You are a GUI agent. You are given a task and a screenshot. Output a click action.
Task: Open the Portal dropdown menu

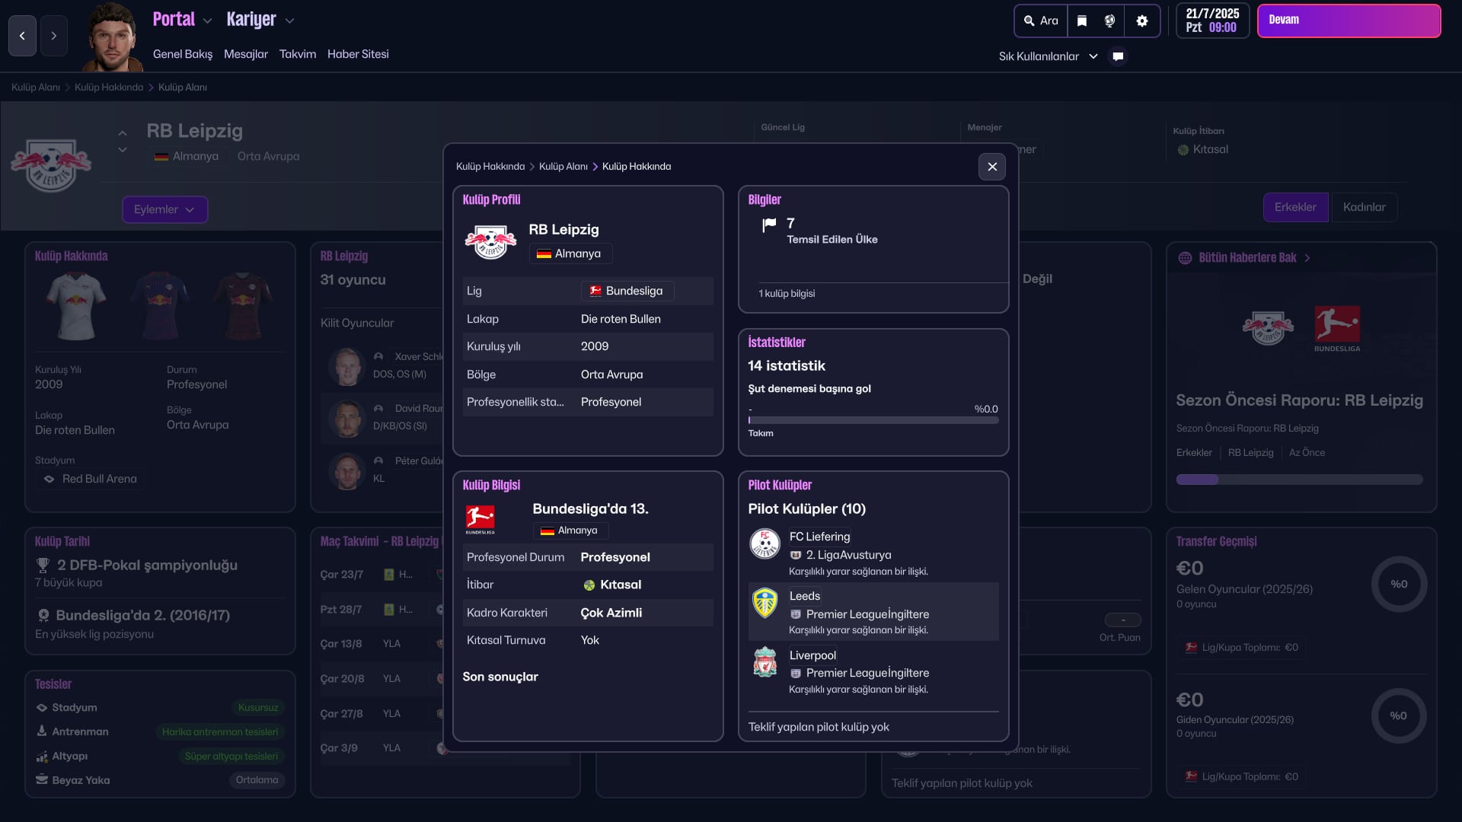point(182,20)
